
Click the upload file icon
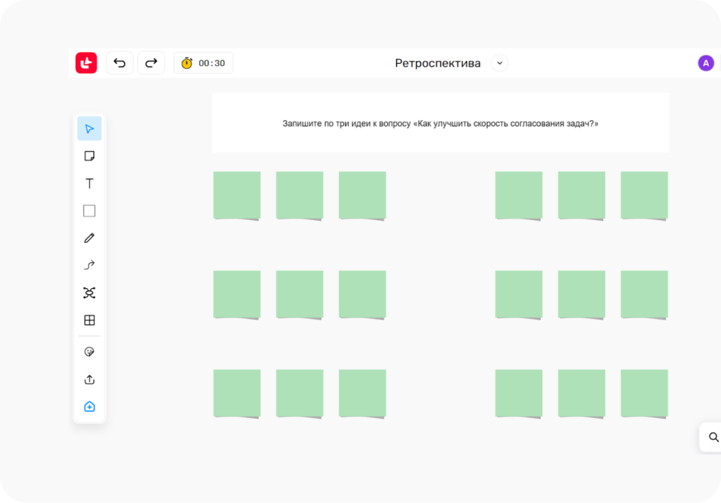coord(89,379)
